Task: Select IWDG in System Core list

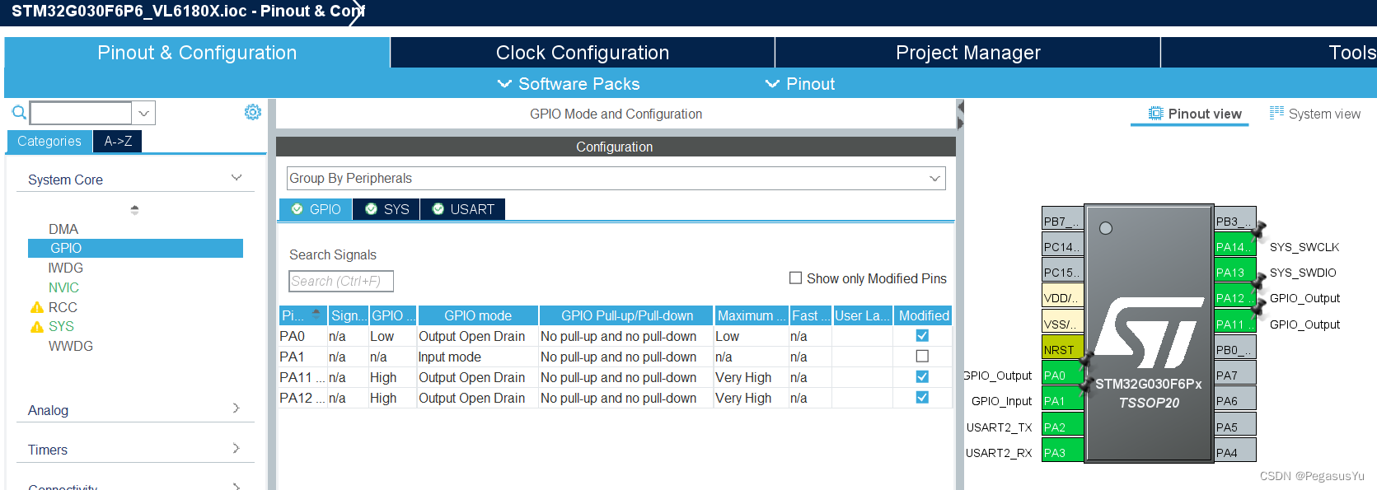Action: (x=66, y=268)
